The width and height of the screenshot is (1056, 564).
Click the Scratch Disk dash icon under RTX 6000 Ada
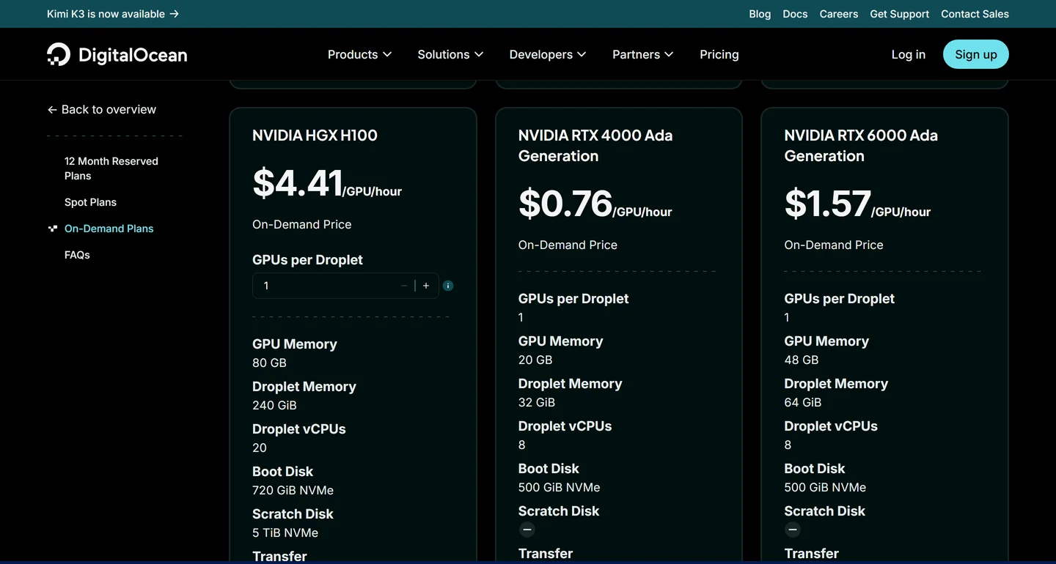point(793,530)
